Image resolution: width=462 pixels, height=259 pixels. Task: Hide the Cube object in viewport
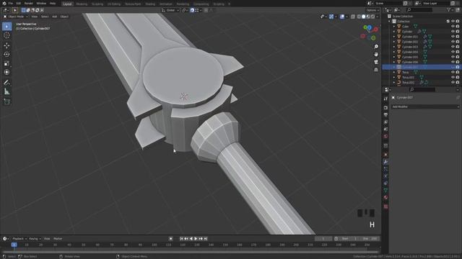pyautogui.click(x=453, y=27)
